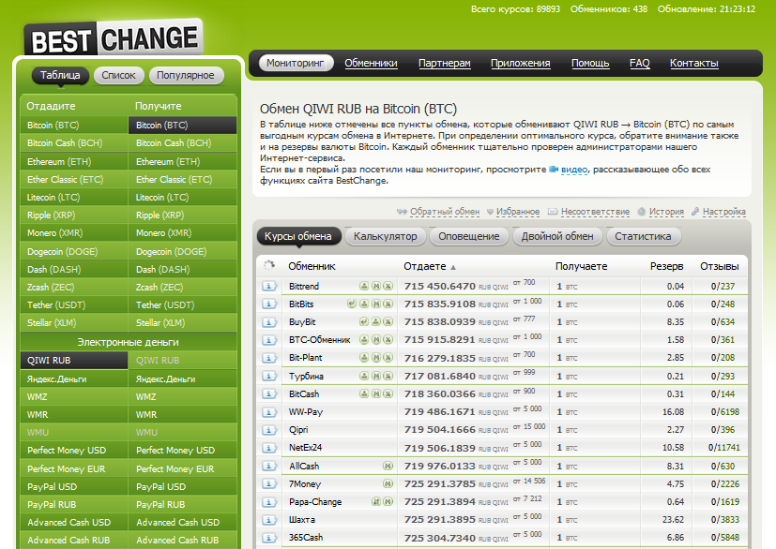The width and height of the screenshot is (776, 549).
Task: Click the first badge icon next to BitBits
Action: (352, 304)
